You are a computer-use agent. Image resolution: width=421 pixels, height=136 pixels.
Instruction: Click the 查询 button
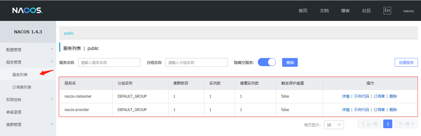pos(290,62)
